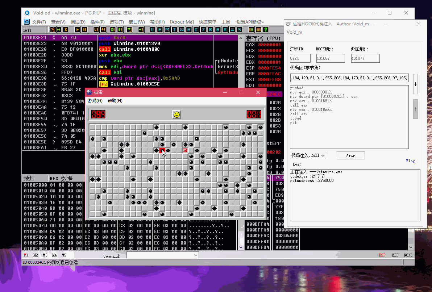432x292 pixels.
Task: Switch stack addressing to EBP
Action: (x=395, y=255)
